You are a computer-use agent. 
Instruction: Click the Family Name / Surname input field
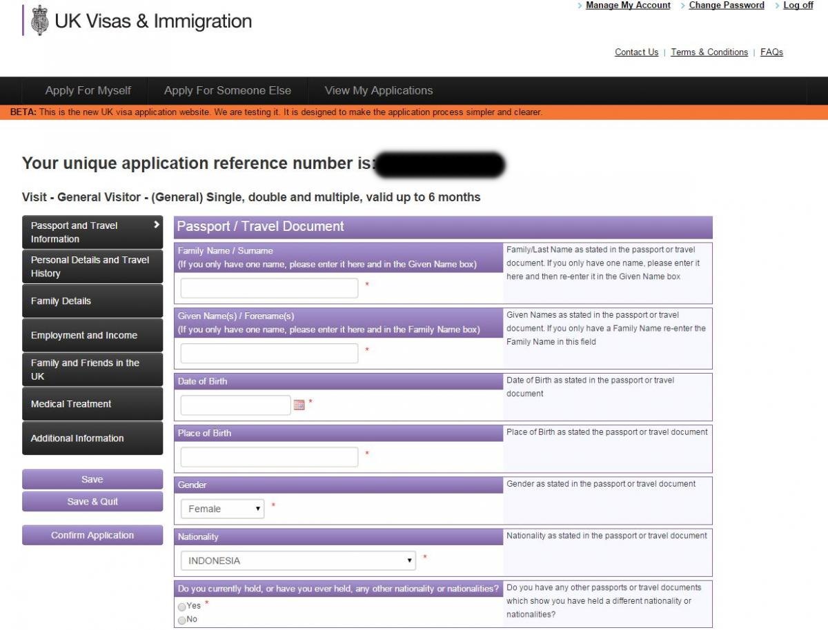click(269, 288)
